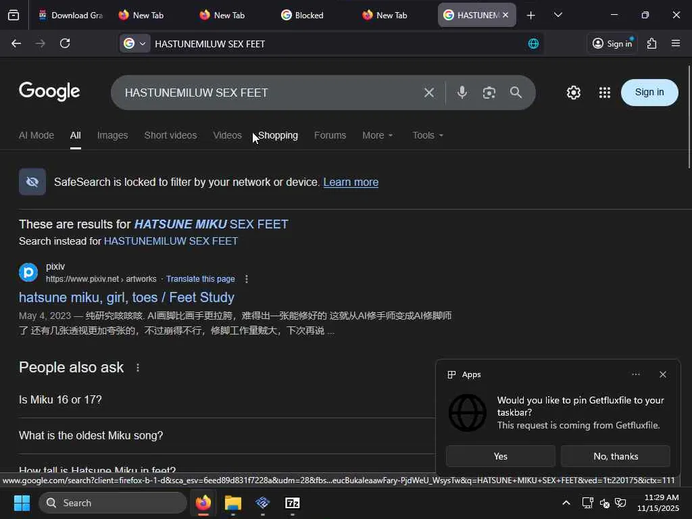Dismiss the Apps notification with the X

(x=663, y=374)
